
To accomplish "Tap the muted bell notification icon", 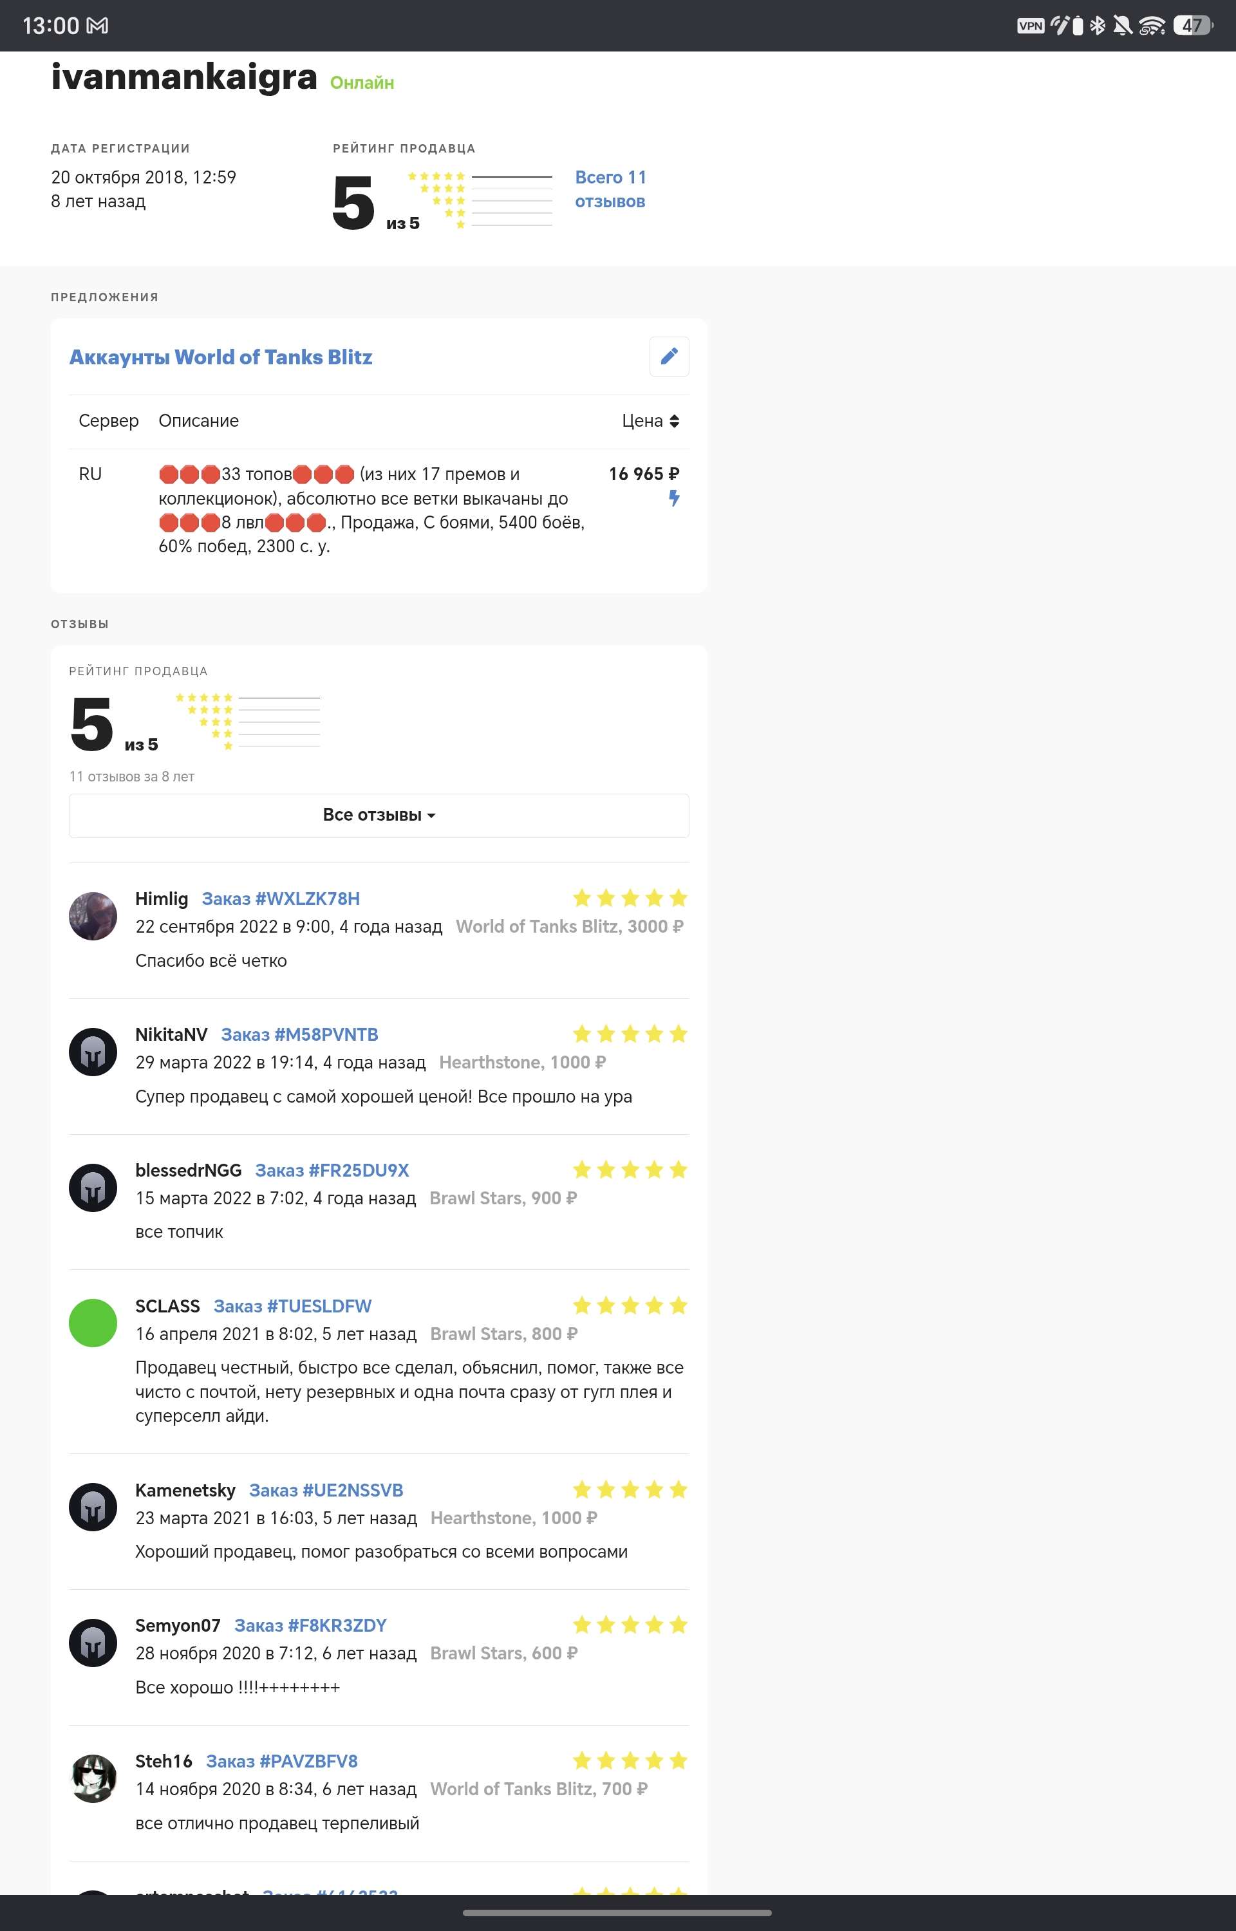I will (1123, 26).
